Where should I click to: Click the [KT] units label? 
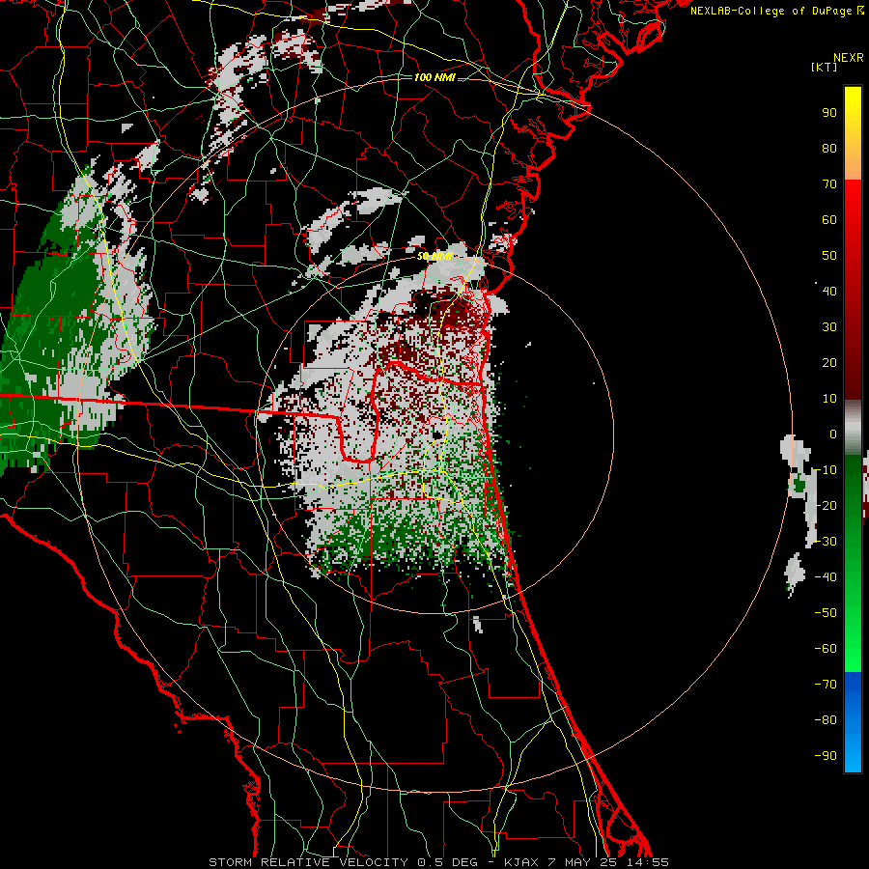click(824, 67)
